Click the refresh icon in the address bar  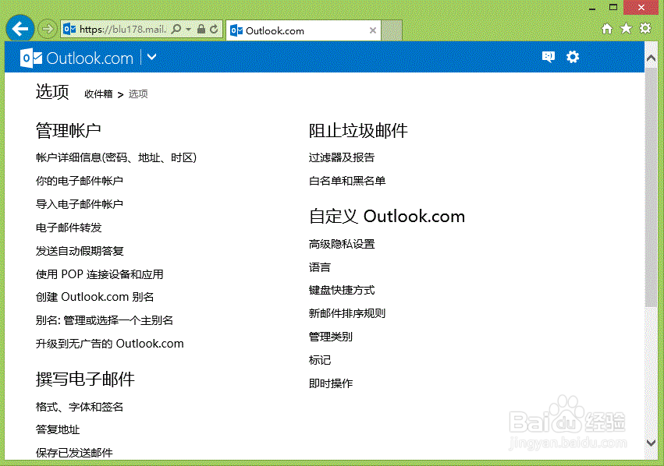coord(214,29)
